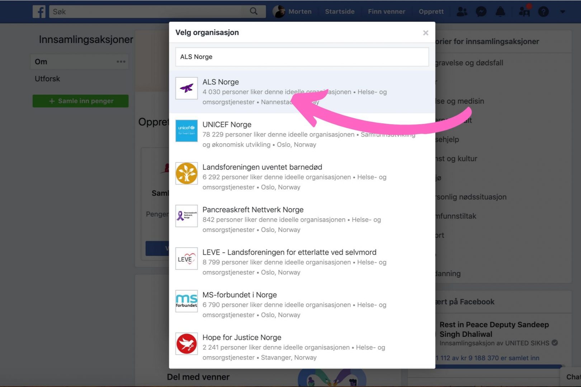Expand the account dropdown arrow
Viewport: 581px width, 387px height.
(562, 12)
